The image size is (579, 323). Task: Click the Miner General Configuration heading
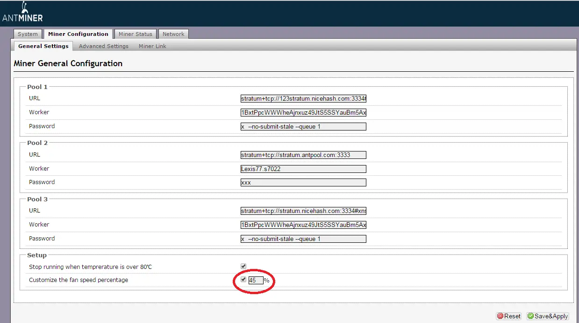(x=68, y=63)
